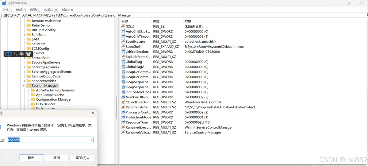Sort values by the 类型 column header

[168, 21]
